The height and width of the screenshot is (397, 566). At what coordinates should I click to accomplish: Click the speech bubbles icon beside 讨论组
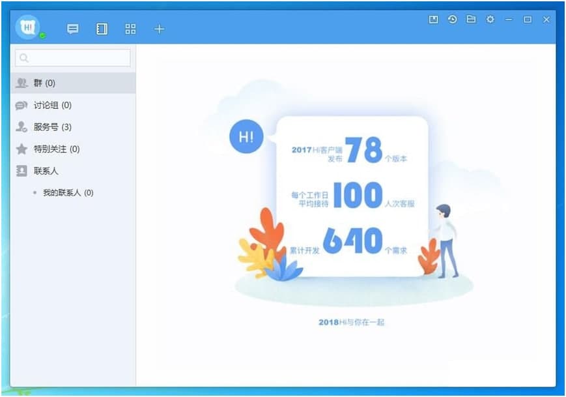[21, 105]
